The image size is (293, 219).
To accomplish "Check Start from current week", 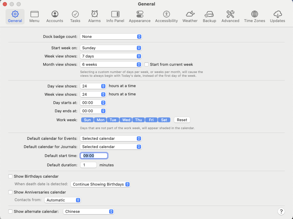I will [x=146, y=64].
